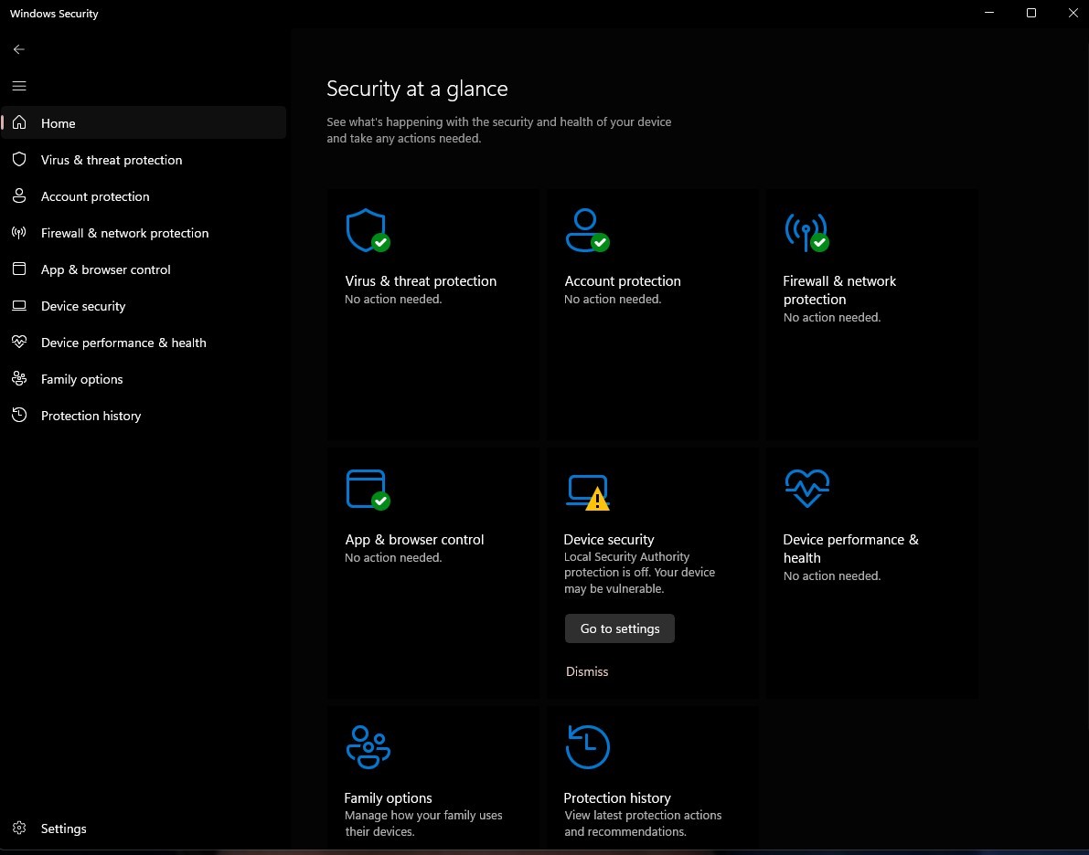Click the App & browser window icon in sidebar
1089x855 pixels.
[19, 269]
